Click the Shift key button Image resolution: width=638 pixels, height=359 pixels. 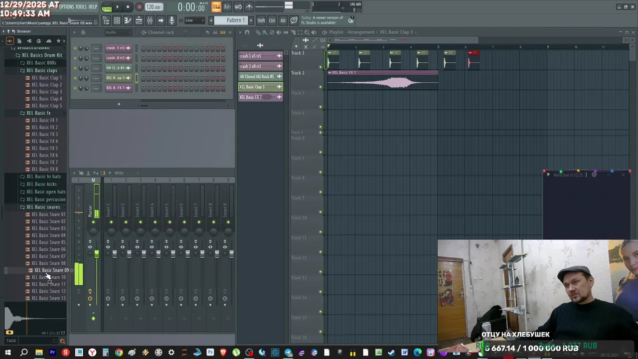point(261,20)
